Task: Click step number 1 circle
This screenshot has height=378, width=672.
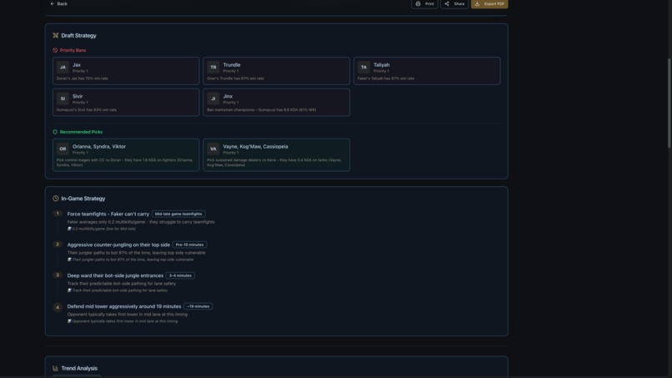Action: (58, 214)
